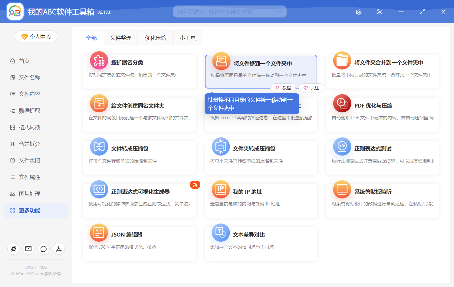The image size is (454, 287).
Task: Switch to the 文件整理 tab
Action: 120,37
